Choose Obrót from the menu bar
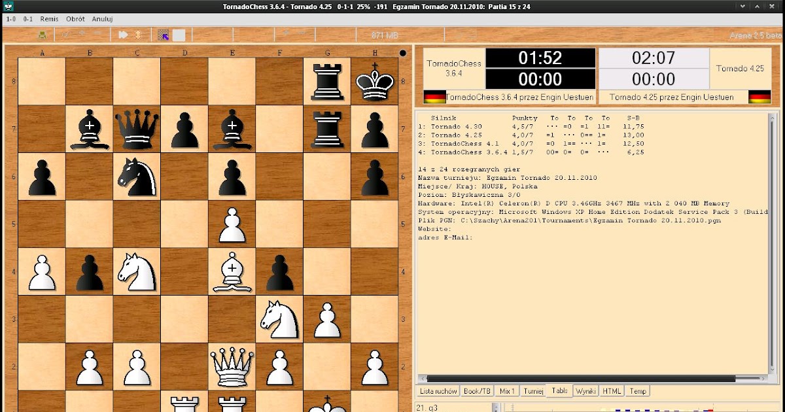Image resolution: width=785 pixels, height=412 pixels. tap(75, 19)
